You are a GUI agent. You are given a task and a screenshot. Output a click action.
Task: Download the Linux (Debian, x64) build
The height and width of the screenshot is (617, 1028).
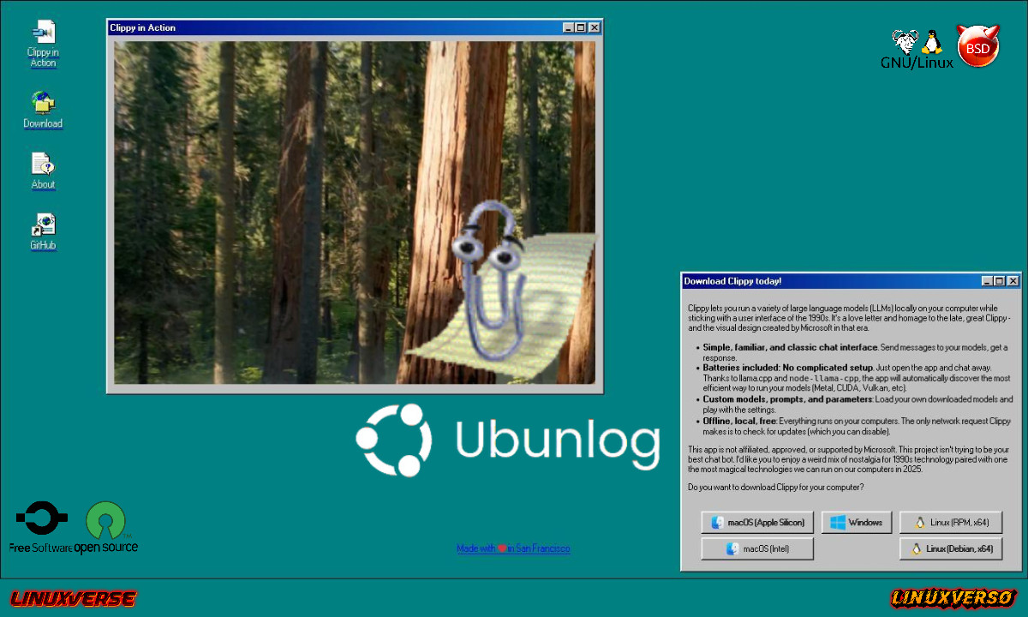951,548
